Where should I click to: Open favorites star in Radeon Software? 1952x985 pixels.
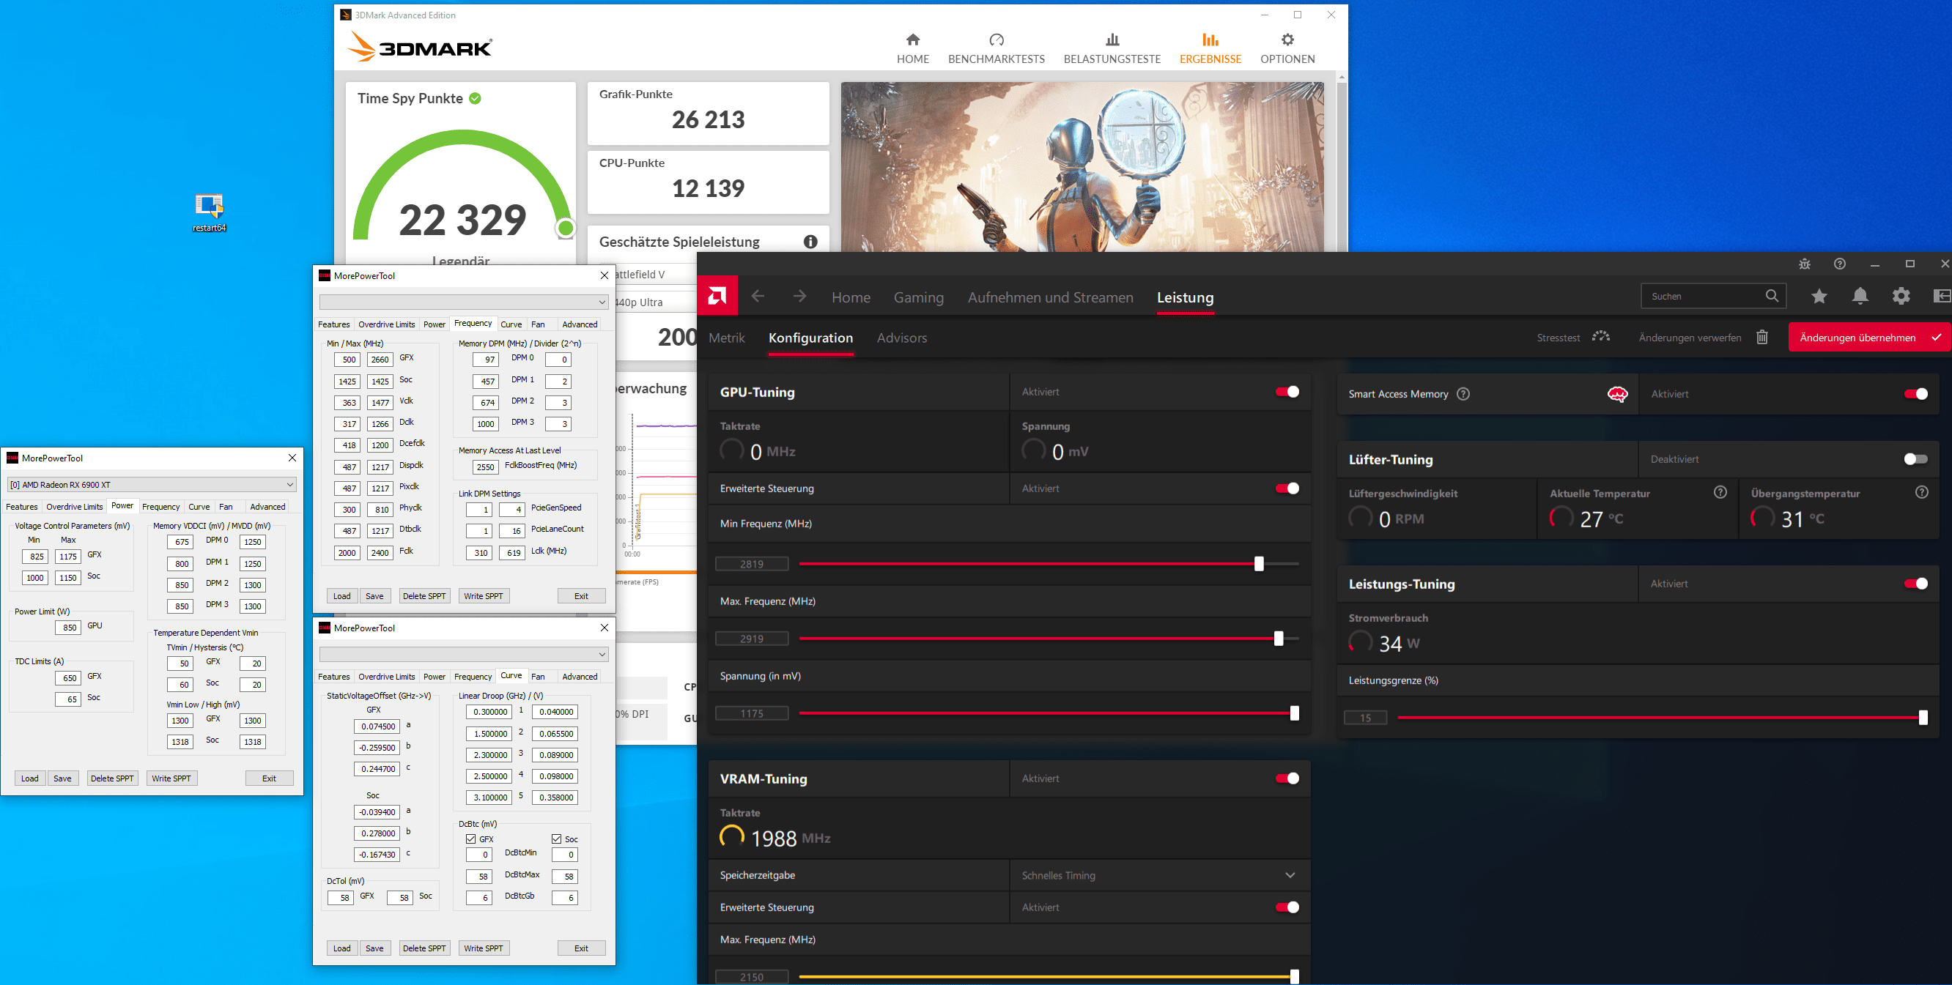click(x=1819, y=296)
